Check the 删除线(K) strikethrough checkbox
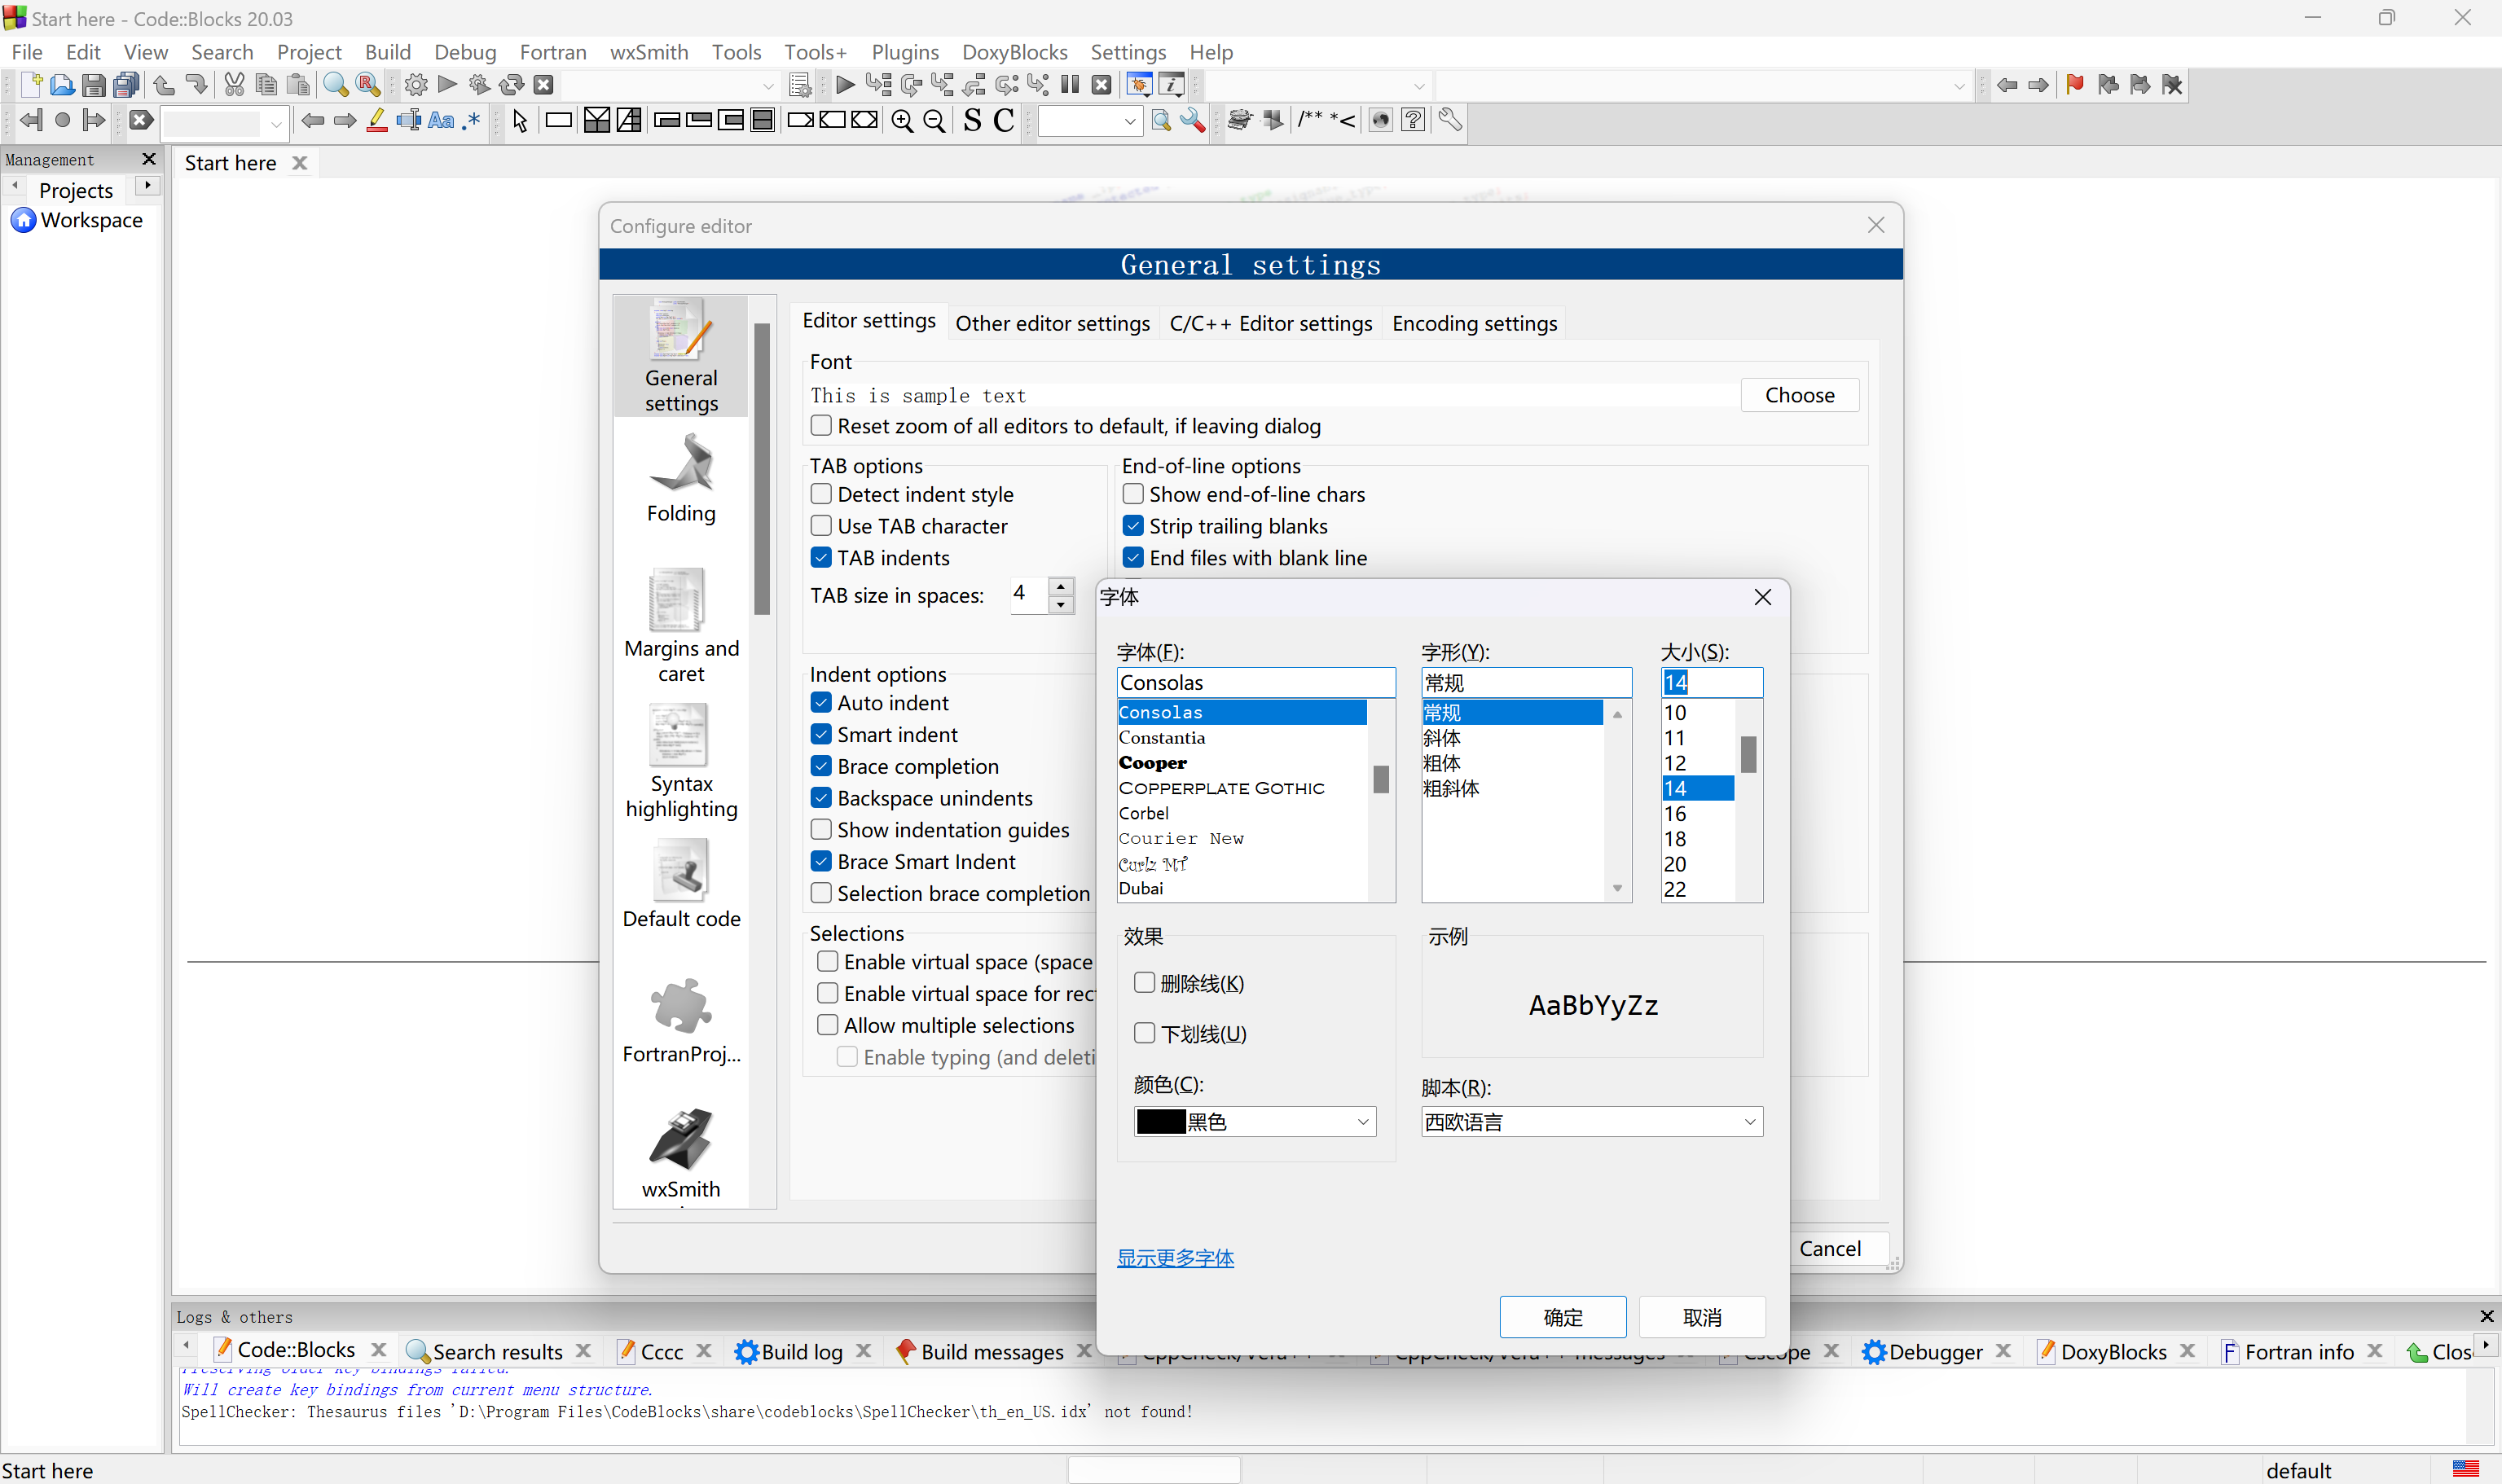The image size is (2502, 1484). coord(1145,983)
